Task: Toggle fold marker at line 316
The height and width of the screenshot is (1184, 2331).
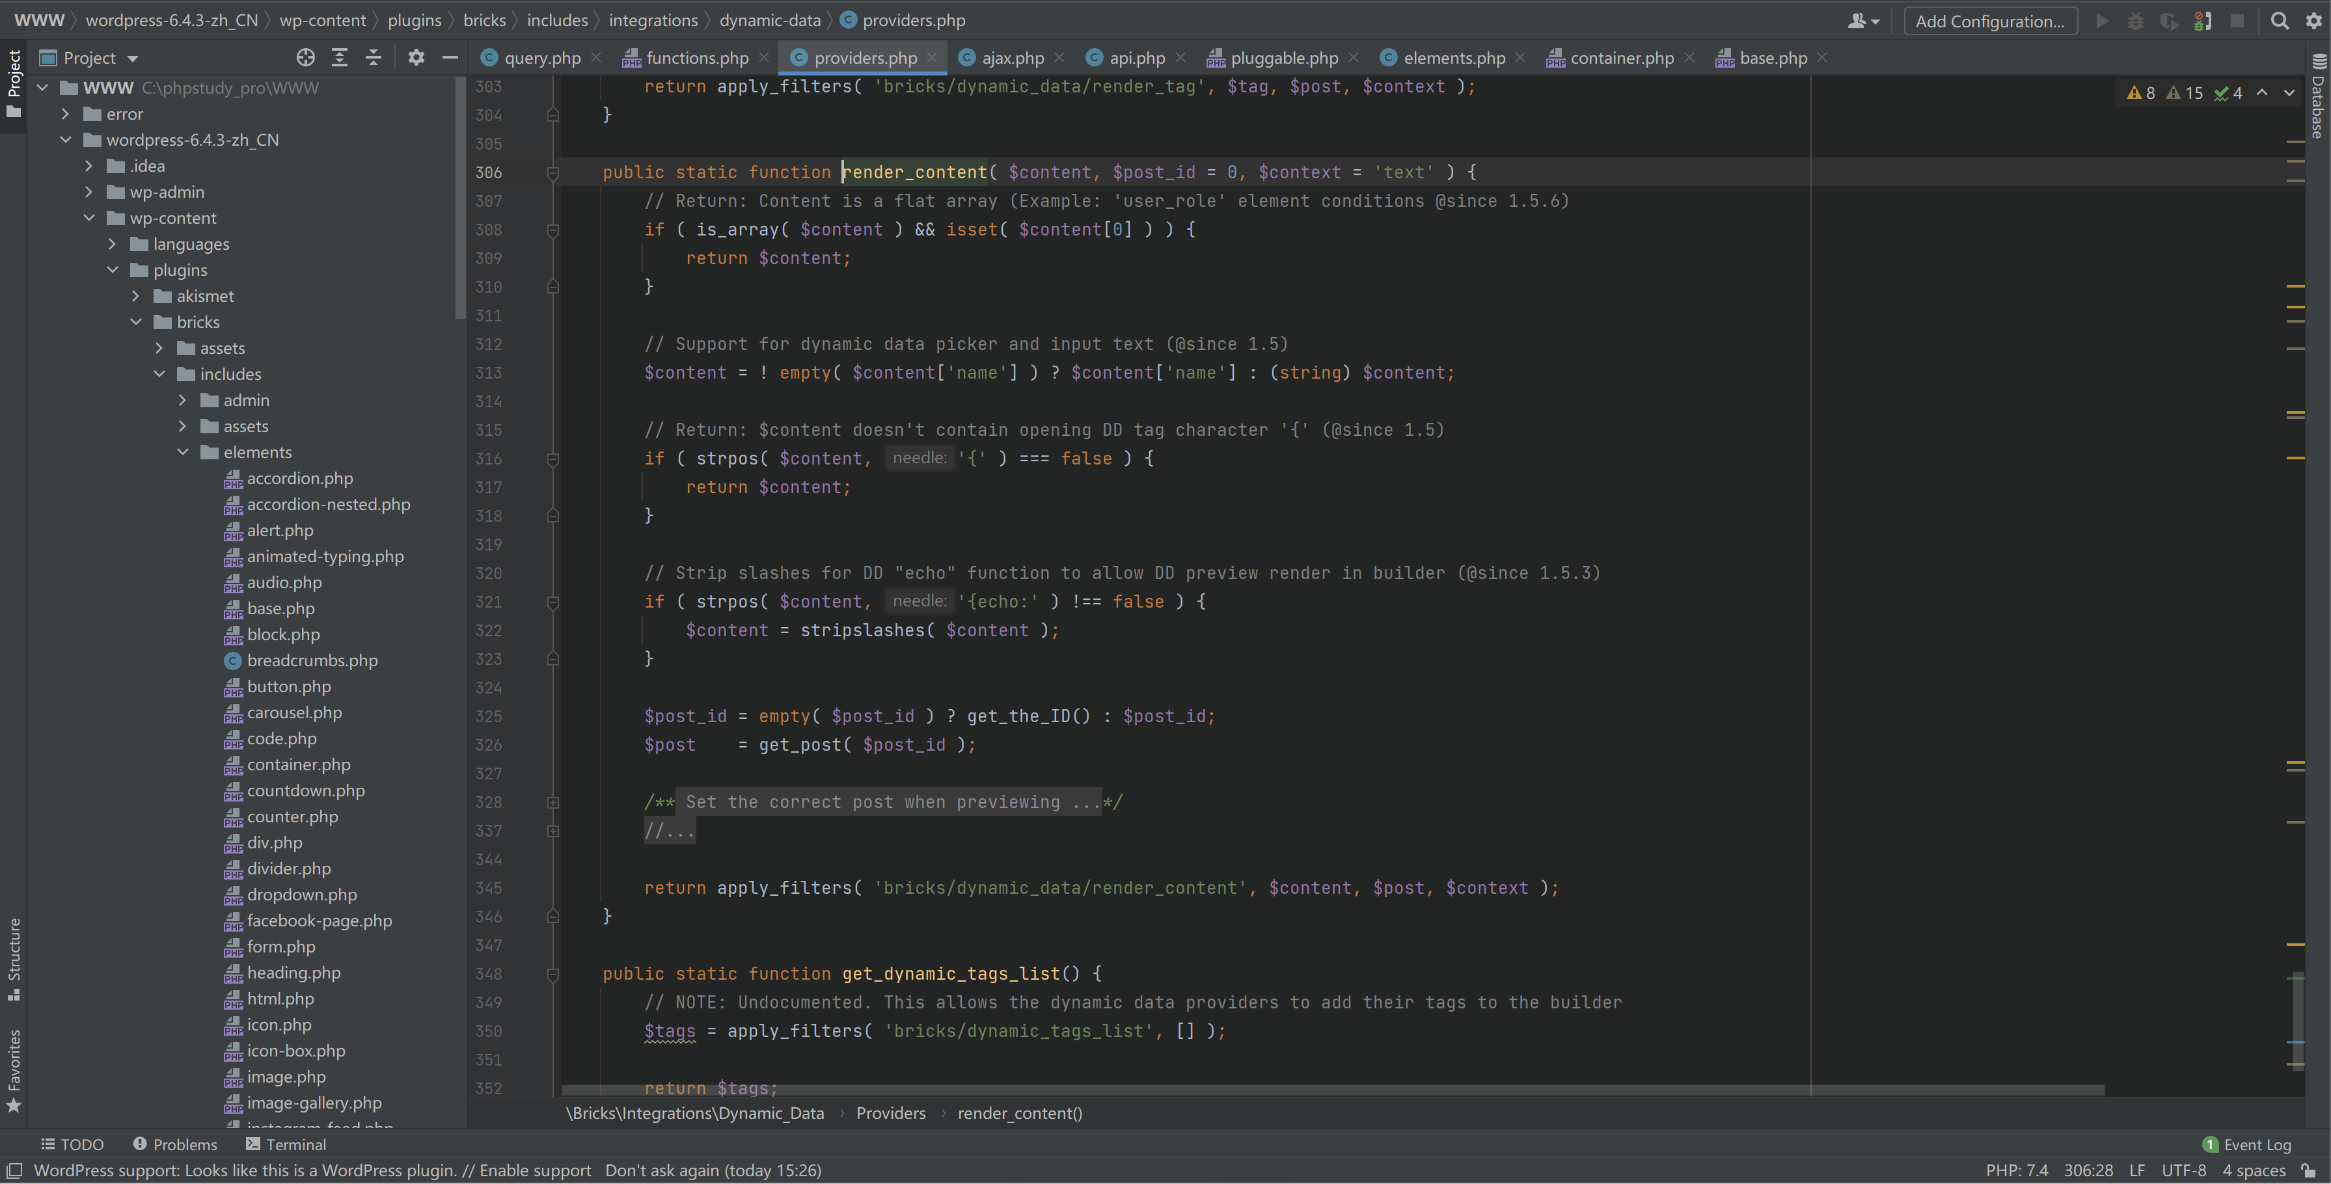Action: point(553,459)
